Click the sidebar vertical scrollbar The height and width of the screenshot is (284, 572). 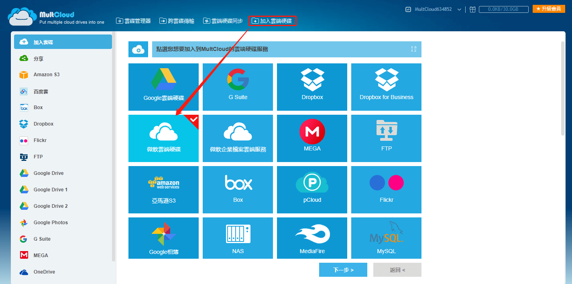click(114, 146)
